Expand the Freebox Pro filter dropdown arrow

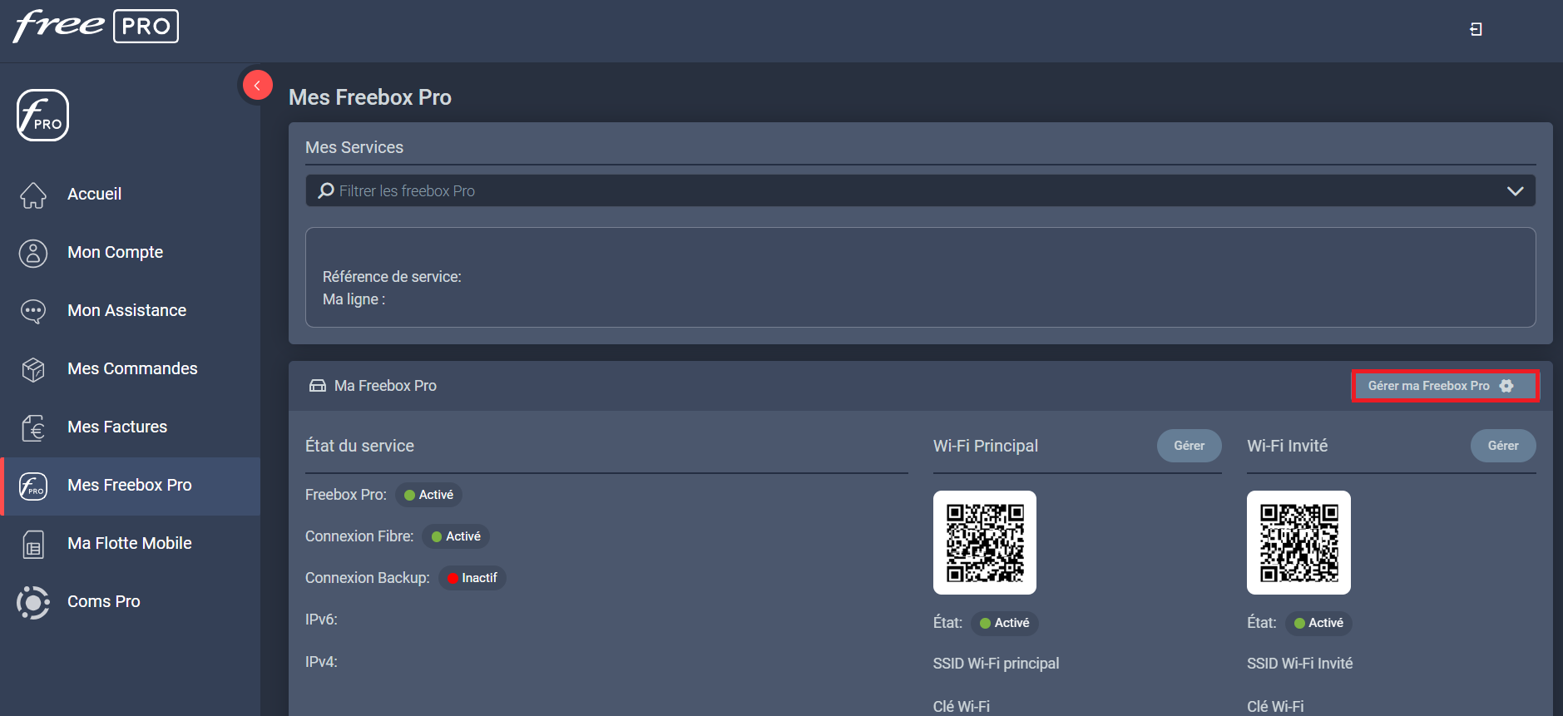click(1515, 191)
